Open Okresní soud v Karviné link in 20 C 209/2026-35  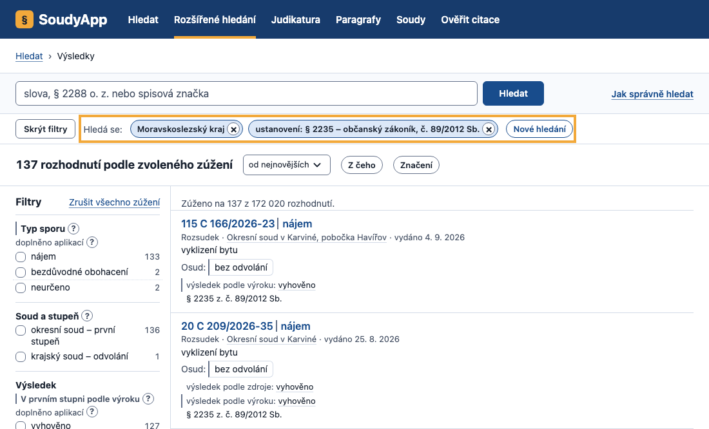(271, 339)
